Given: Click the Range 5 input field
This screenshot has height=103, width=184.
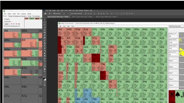Looking at the screenshot, I should (x=173, y=61).
